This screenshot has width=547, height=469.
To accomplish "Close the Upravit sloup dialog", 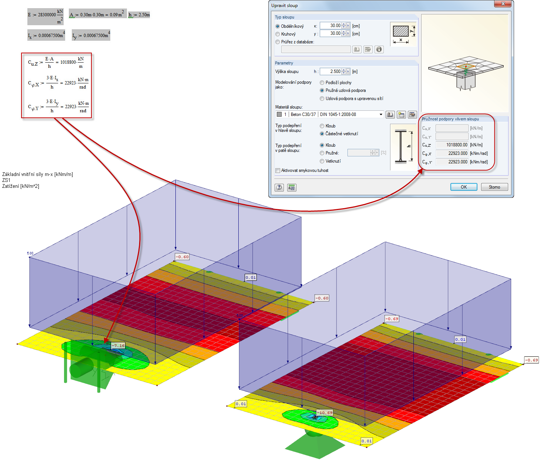I will point(503,4).
